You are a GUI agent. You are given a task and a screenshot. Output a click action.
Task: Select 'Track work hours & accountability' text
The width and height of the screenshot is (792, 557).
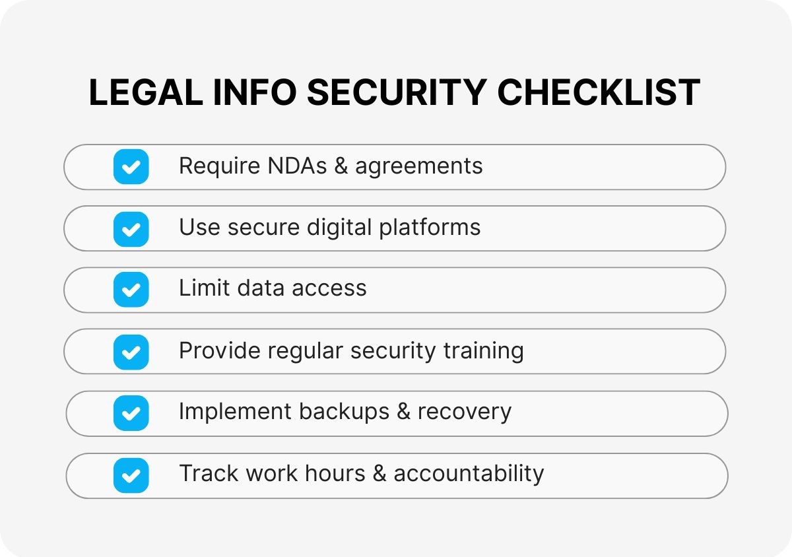tap(361, 473)
